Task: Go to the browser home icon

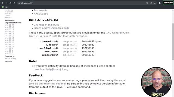Action: tap(14, 3)
